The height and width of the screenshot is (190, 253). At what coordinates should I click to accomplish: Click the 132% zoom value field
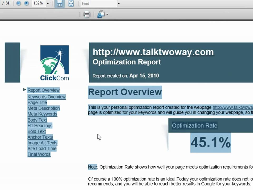coord(39,3)
